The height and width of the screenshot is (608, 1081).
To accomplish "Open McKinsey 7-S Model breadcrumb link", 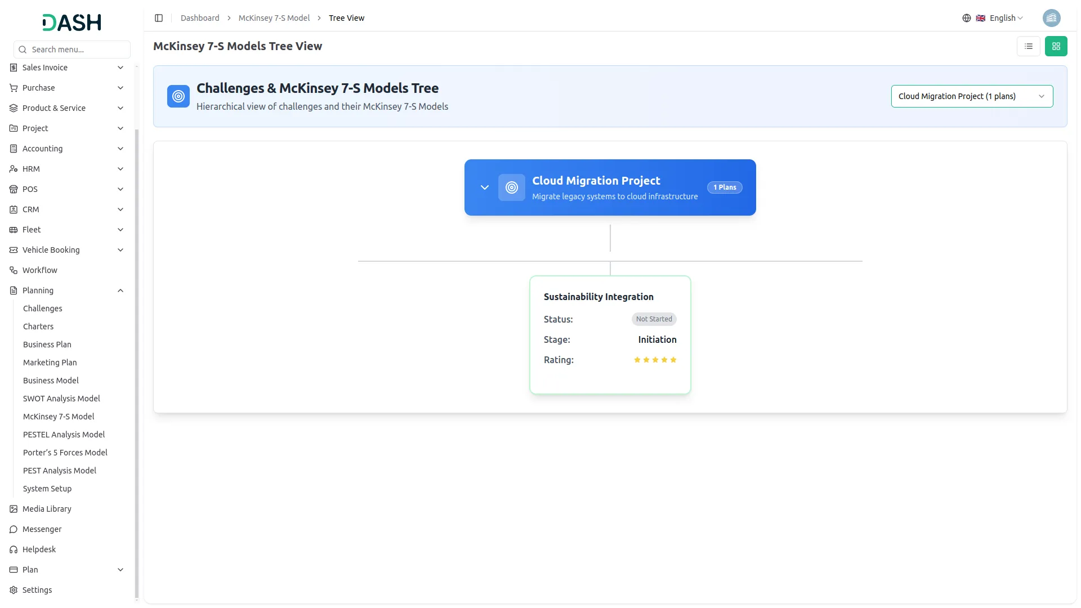I will (x=274, y=18).
